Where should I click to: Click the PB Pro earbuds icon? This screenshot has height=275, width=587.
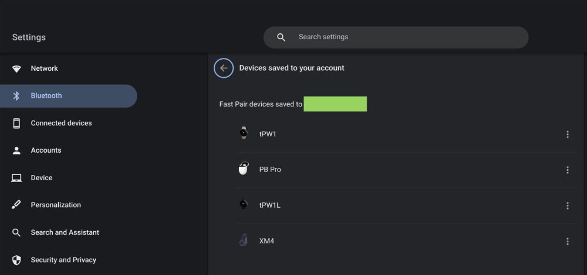[244, 169]
